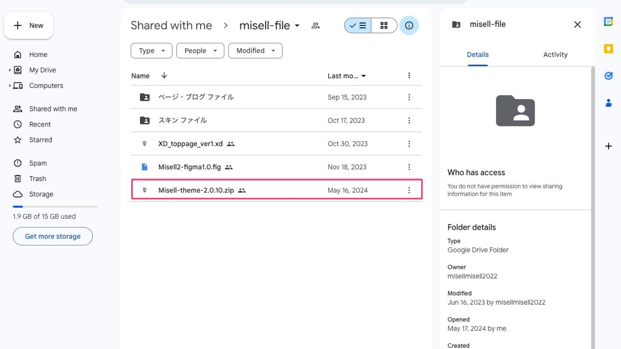
Task: Click storage usage progress bar
Action: coord(55,207)
